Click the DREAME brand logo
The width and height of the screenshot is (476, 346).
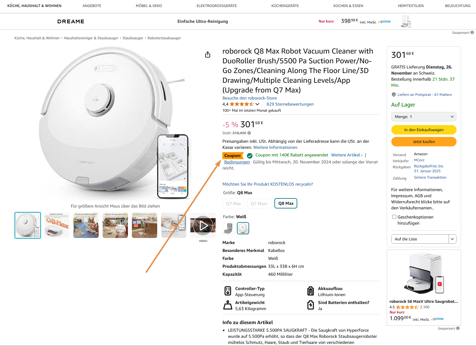click(71, 21)
